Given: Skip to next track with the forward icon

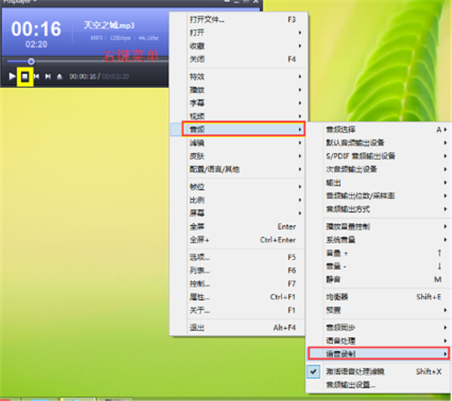Looking at the screenshot, I should pos(47,76).
